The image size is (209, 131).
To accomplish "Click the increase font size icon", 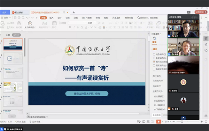I will (99, 23).
